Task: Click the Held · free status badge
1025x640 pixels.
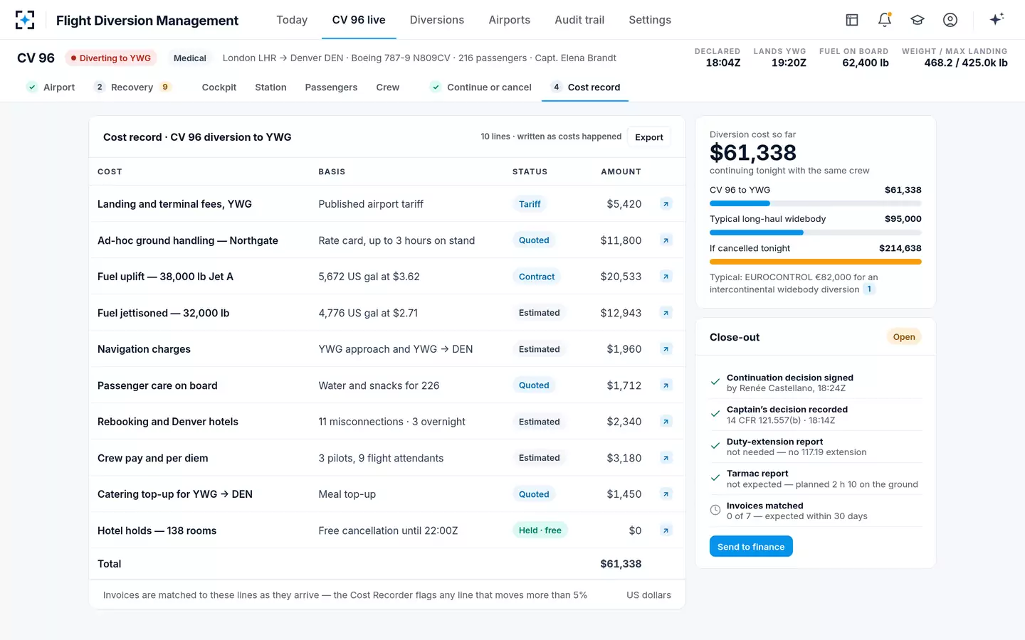Action: (540, 530)
